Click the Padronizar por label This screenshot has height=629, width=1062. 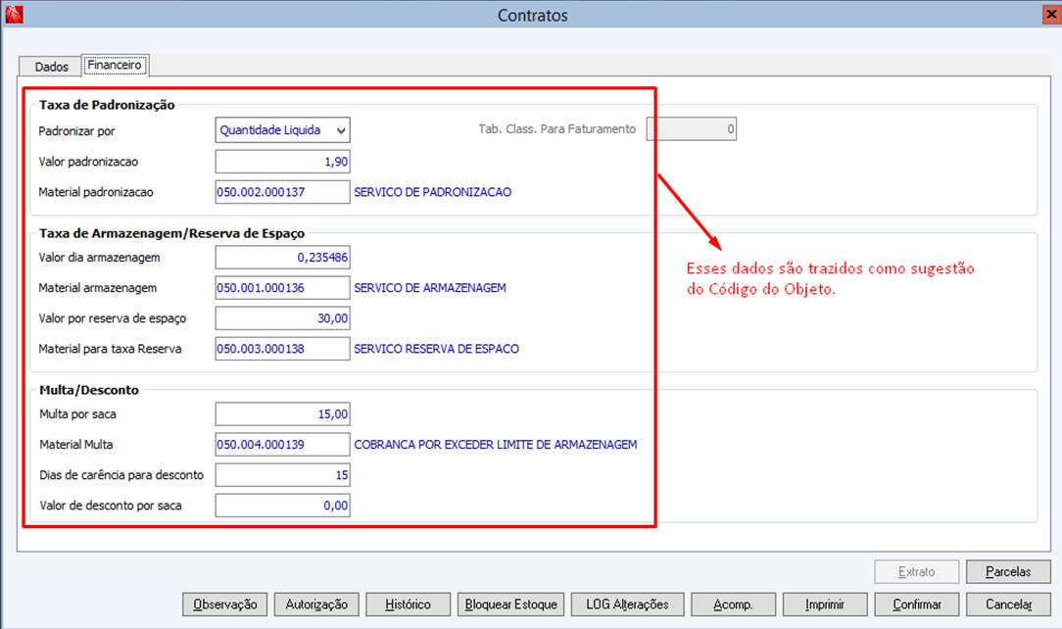76,131
